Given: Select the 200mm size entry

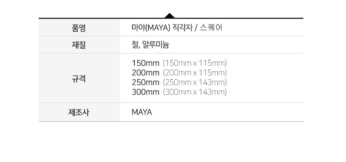Looking at the screenshot, I should point(145,73).
